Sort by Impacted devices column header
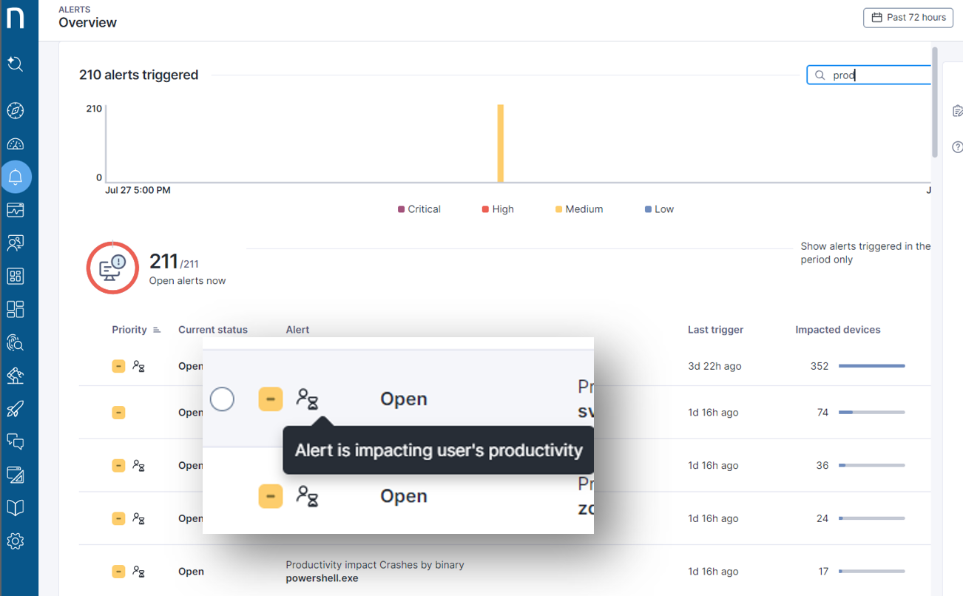This screenshot has width=963, height=596. coord(837,330)
